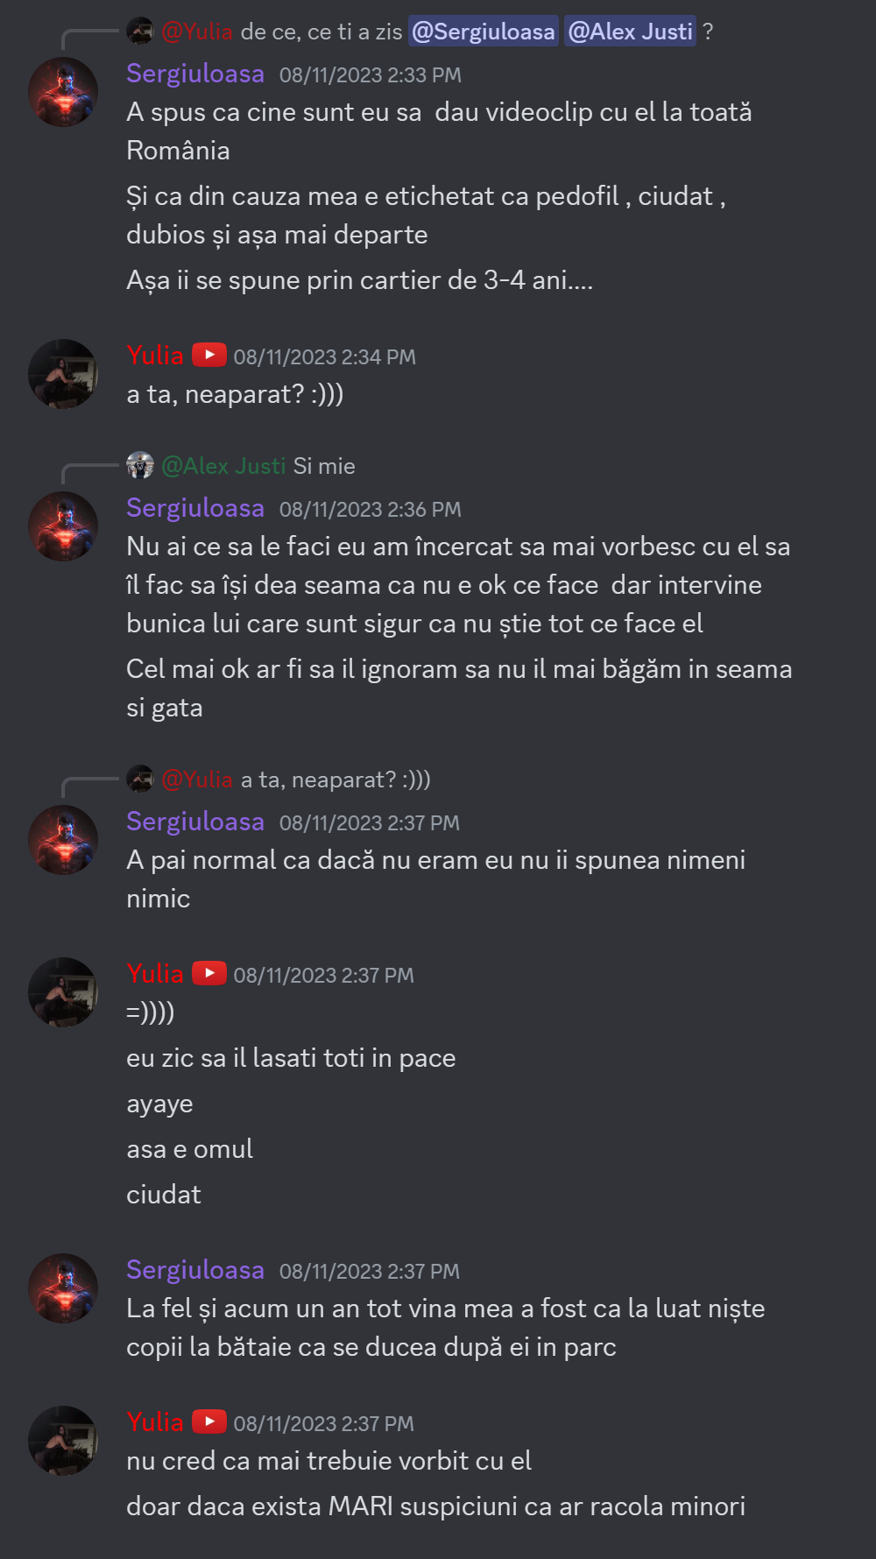876x1559 pixels.
Task: Click YouTube badge on Yulia's last message
Action: pyautogui.click(x=209, y=1421)
